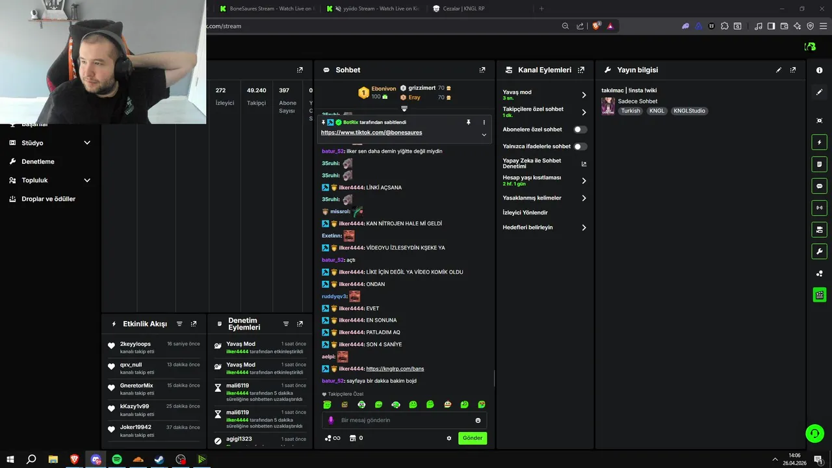Open the Brave main menu
832x468 pixels.
[822, 26]
